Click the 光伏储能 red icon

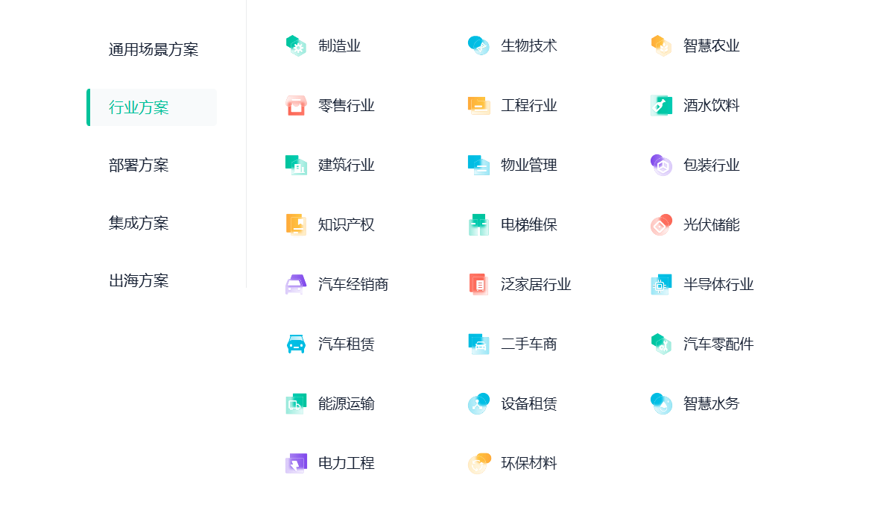tap(661, 224)
